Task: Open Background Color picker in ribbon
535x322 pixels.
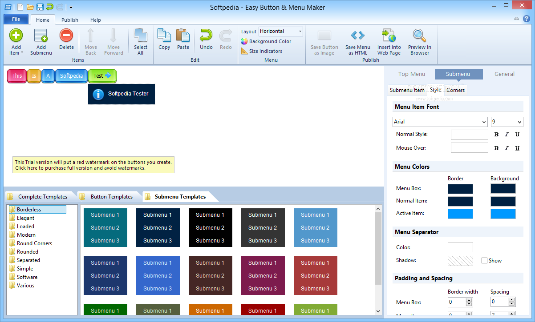Action: [x=266, y=41]
